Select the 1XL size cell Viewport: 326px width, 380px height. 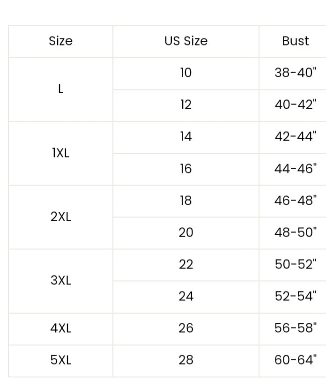point(60,153)
